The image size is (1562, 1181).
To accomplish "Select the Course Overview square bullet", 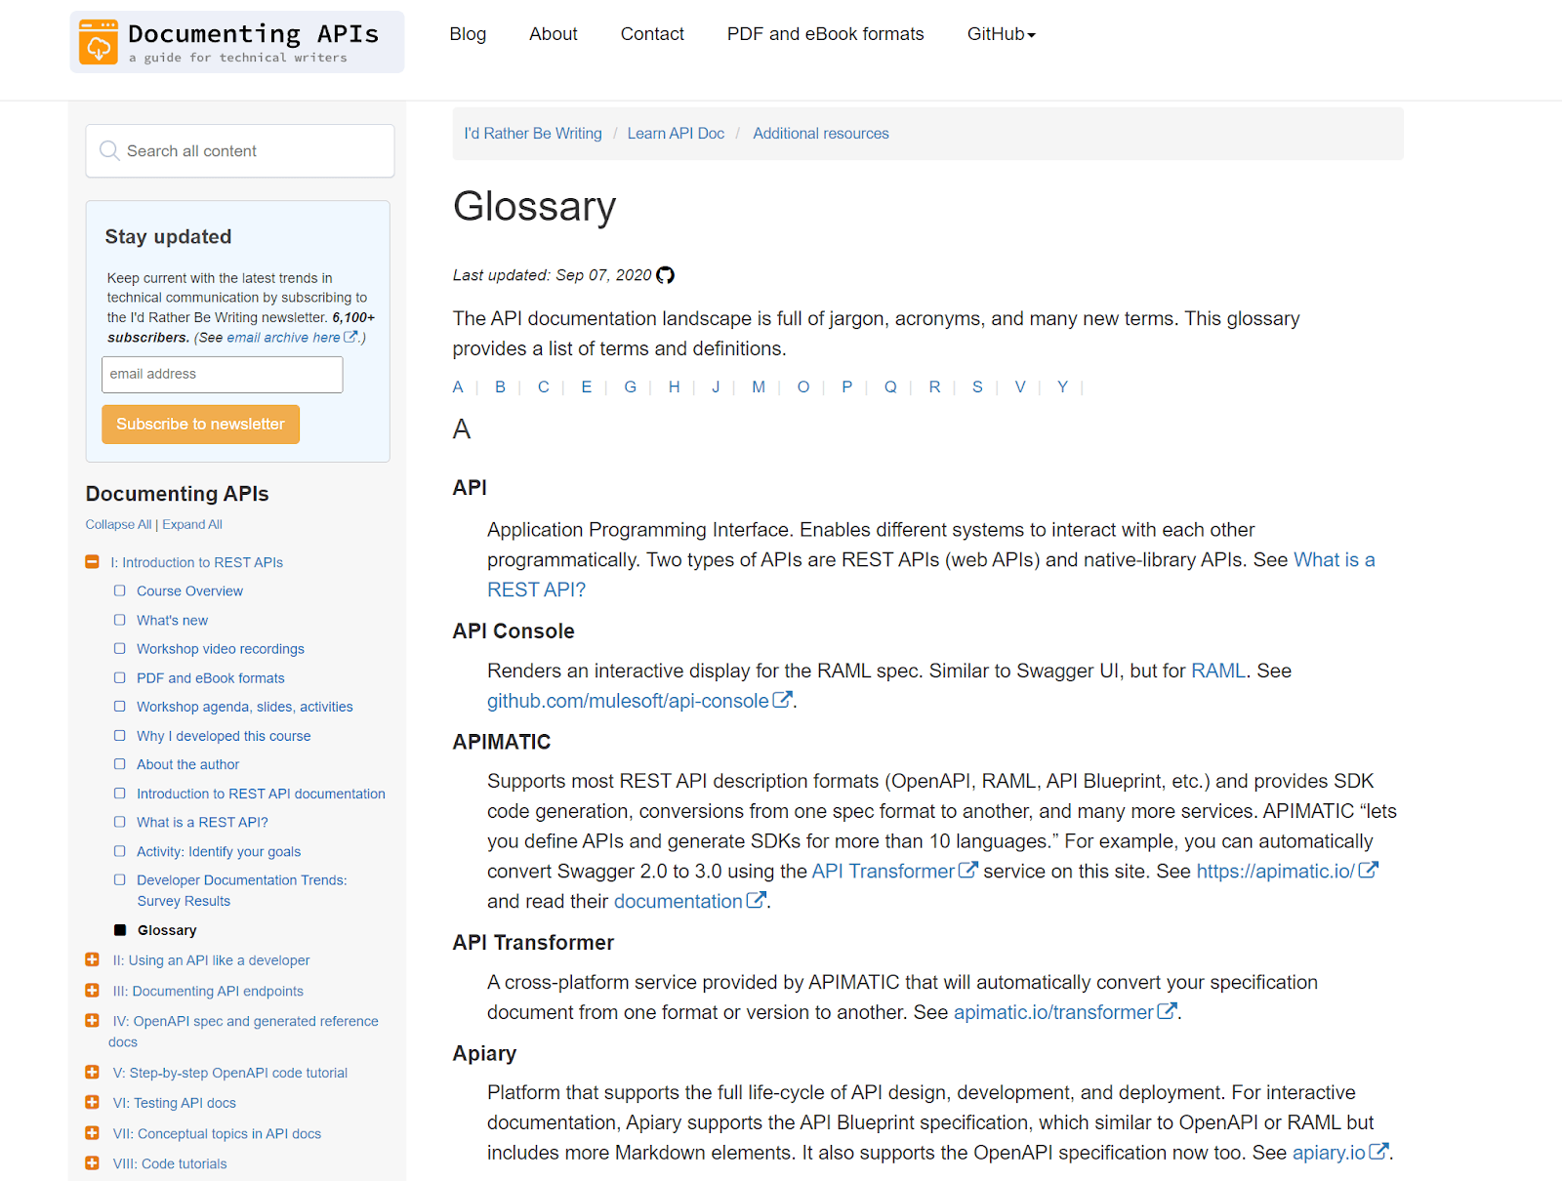I will click(x=120, y=590).
